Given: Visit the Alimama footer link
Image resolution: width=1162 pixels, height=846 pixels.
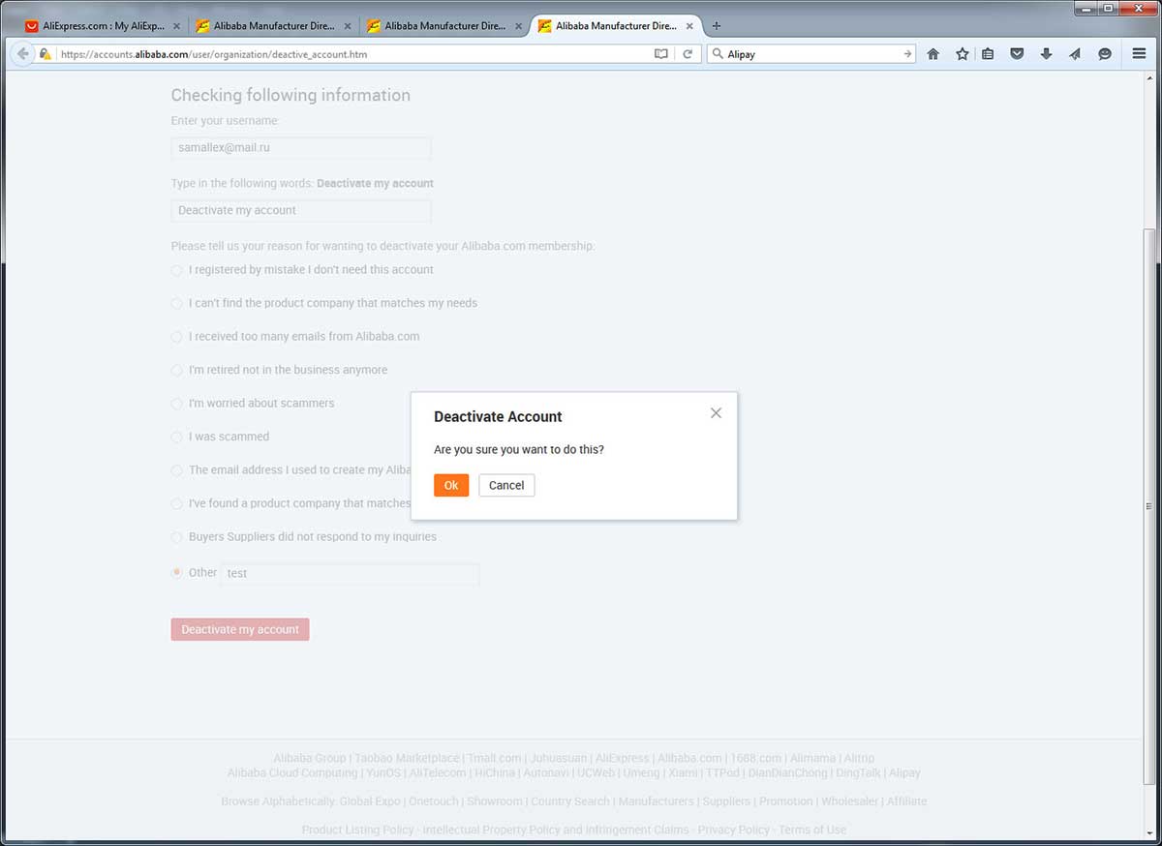Looking at the screenshot, I should pos(812,758).
